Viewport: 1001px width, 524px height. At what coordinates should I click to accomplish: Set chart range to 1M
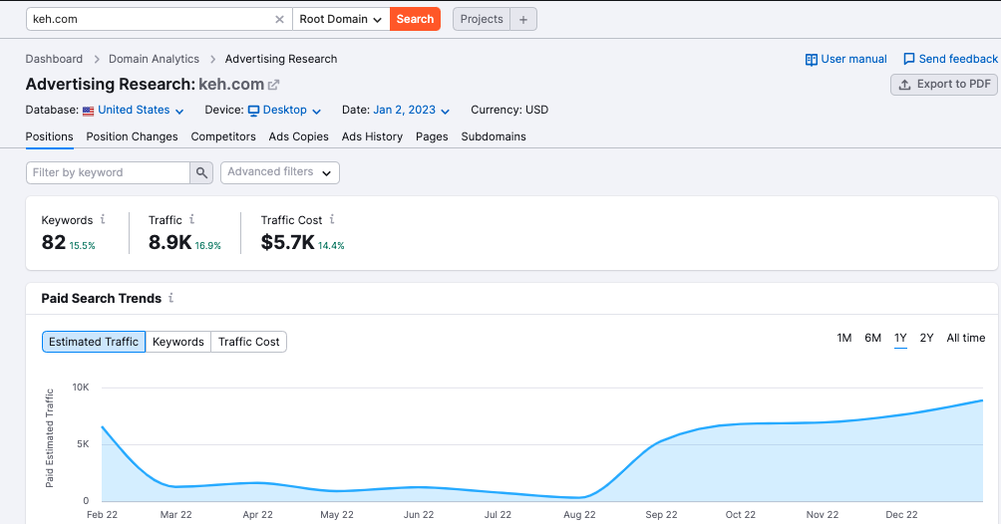pyautogui.click(x=843, y=338)
